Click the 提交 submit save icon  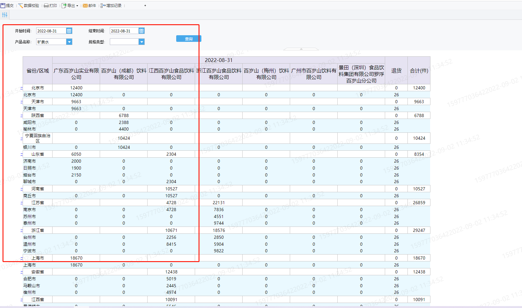(3, 5)
